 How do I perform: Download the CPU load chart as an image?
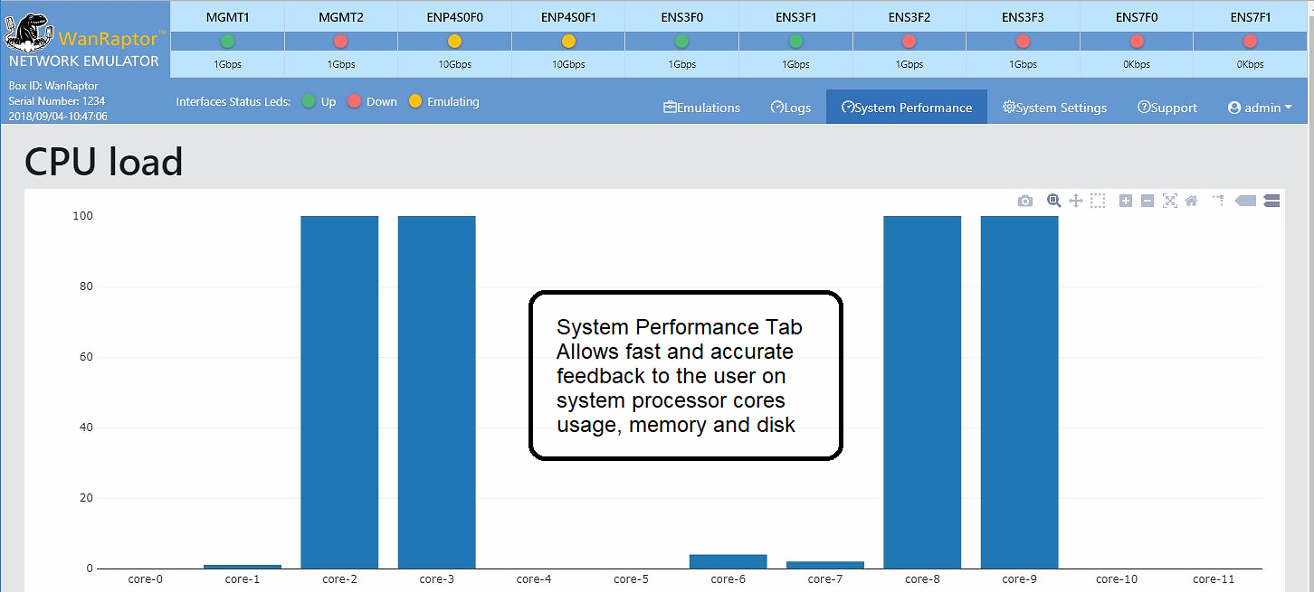point(1025,200)
